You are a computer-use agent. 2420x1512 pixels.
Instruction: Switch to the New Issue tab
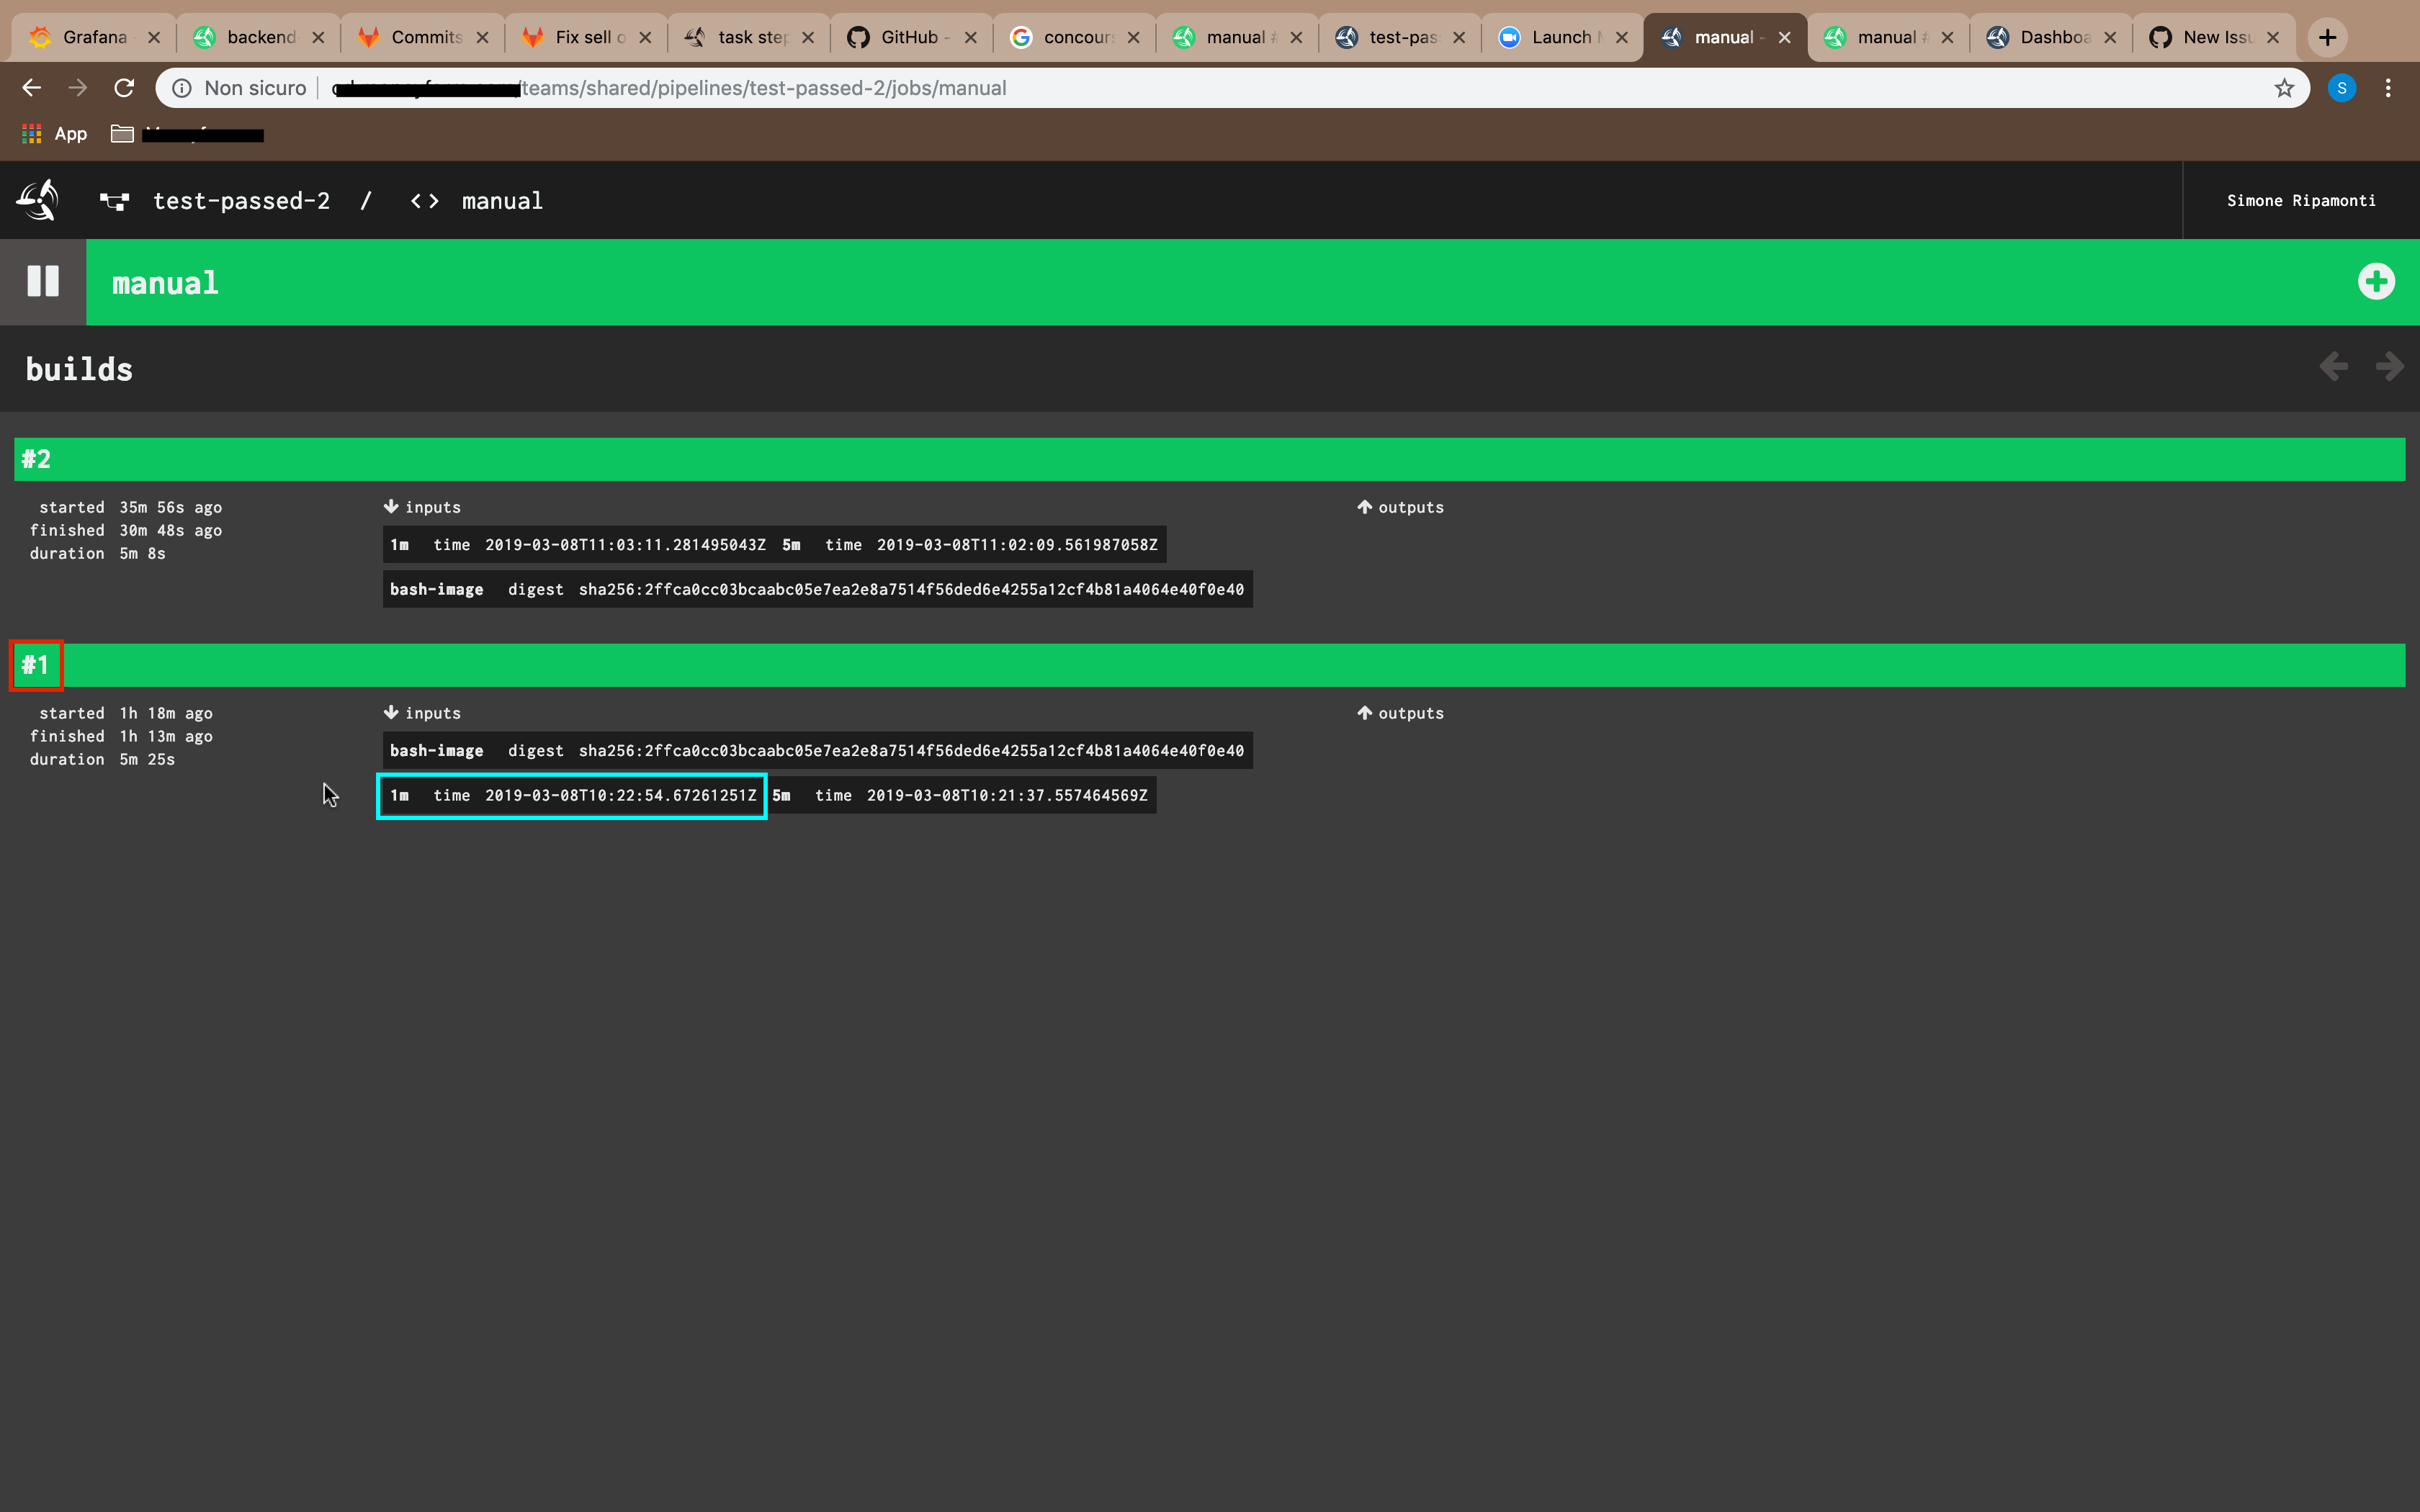click(2214, 37)
